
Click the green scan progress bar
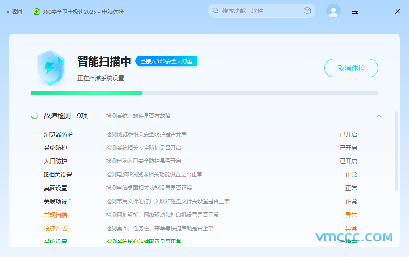(x=86, y=93)
